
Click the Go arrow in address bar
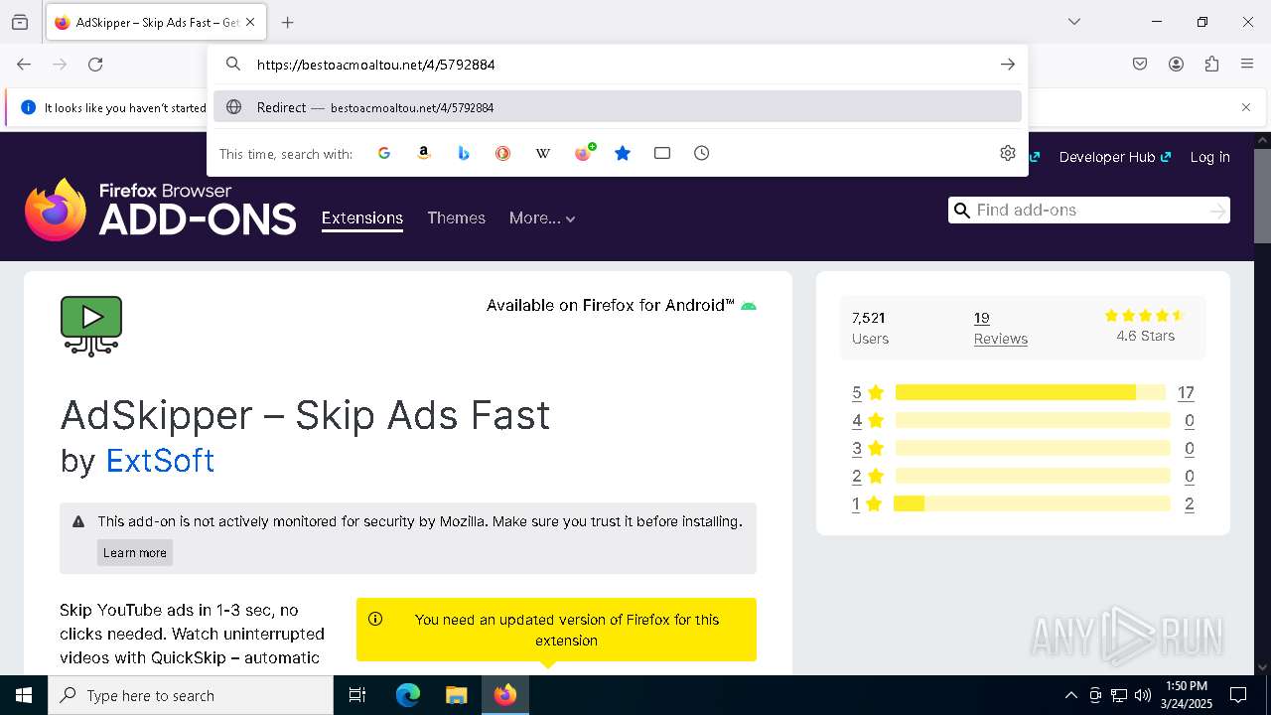tap(1008, 65)
